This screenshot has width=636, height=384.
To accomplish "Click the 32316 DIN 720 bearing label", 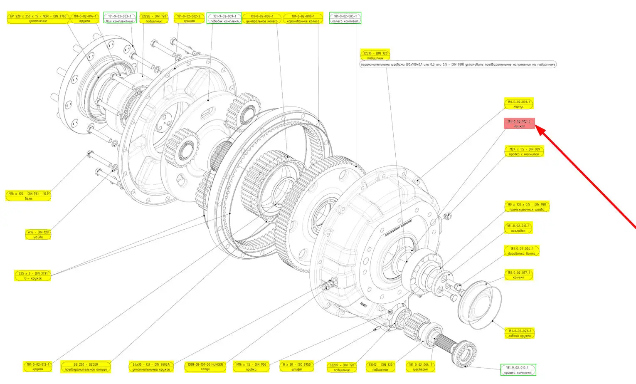I will pyautogui.click(x=375, y=55).
